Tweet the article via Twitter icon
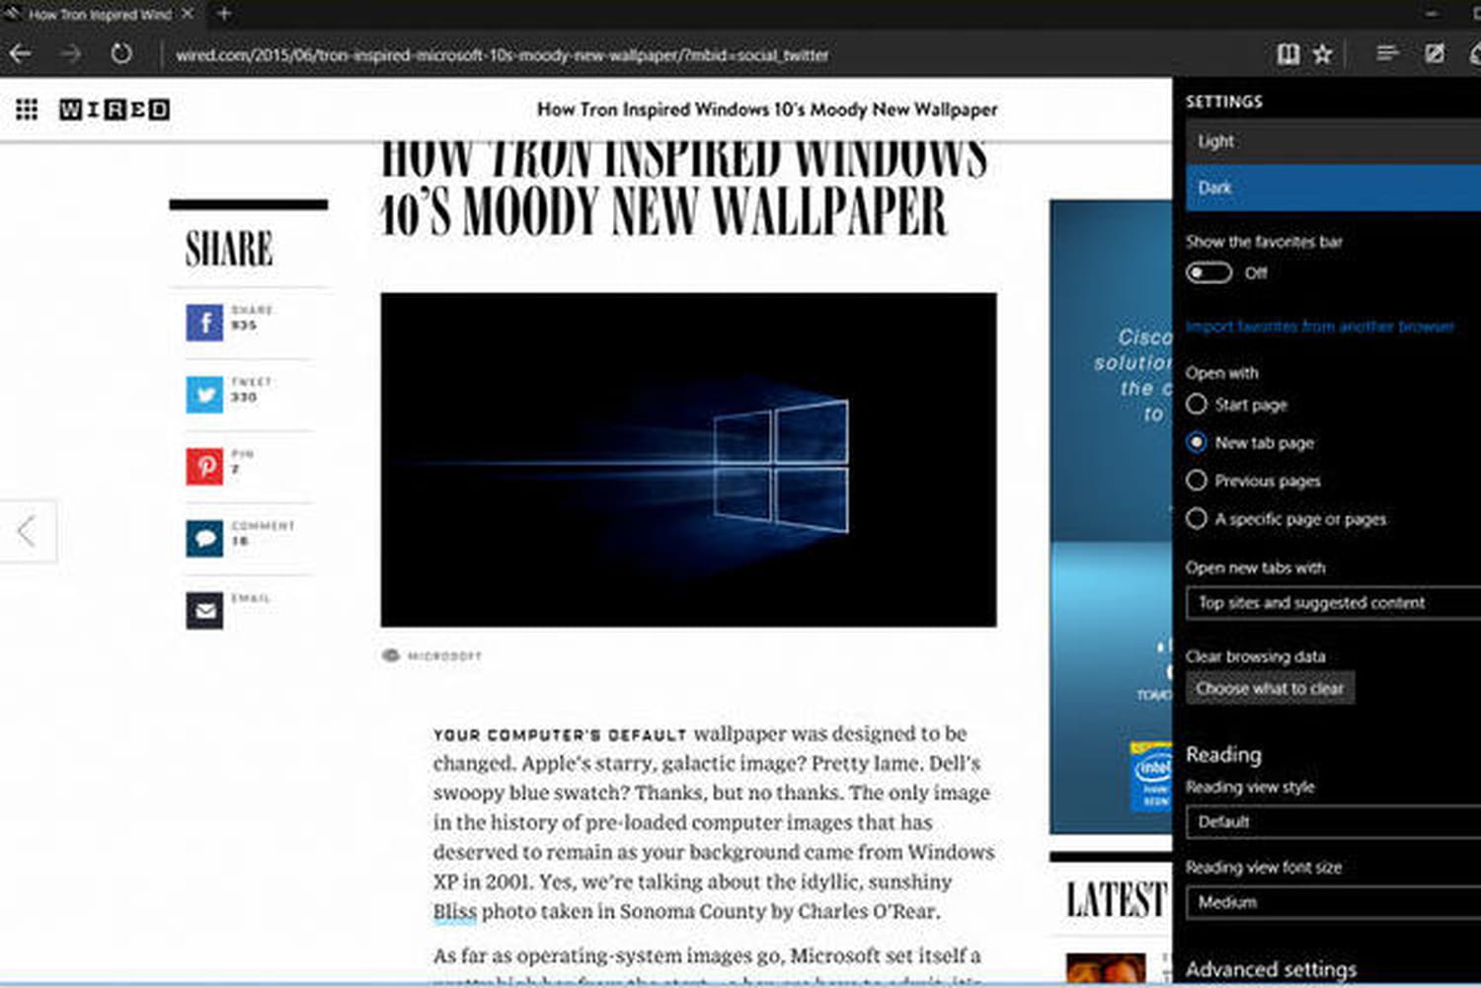Viewport: 1481px width, 988px height. click(204, 395)
